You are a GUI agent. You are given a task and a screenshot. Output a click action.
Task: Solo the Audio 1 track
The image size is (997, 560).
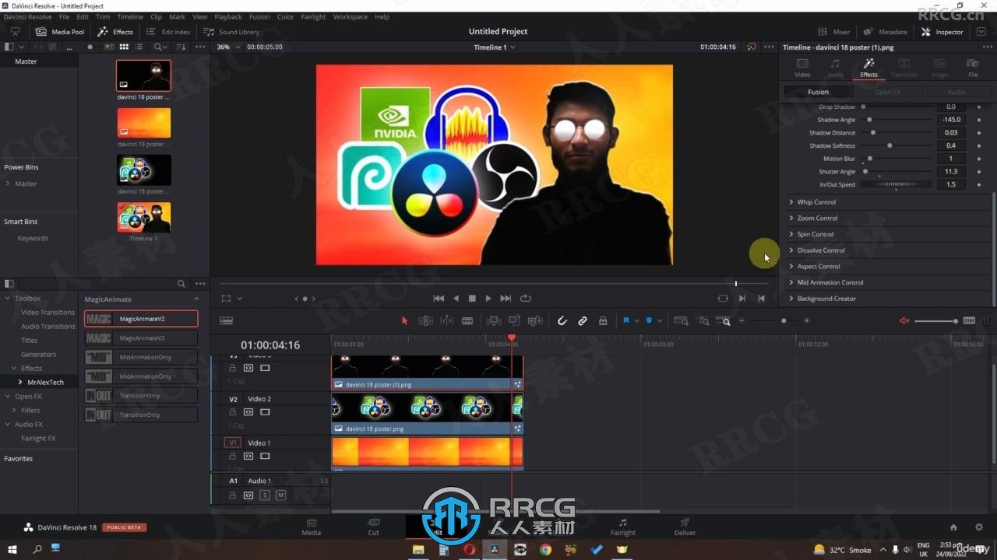tap(265, 495)
